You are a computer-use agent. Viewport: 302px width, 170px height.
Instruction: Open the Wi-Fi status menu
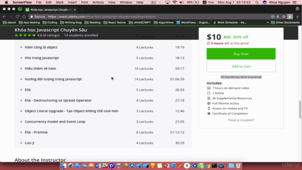click(175, 2)
